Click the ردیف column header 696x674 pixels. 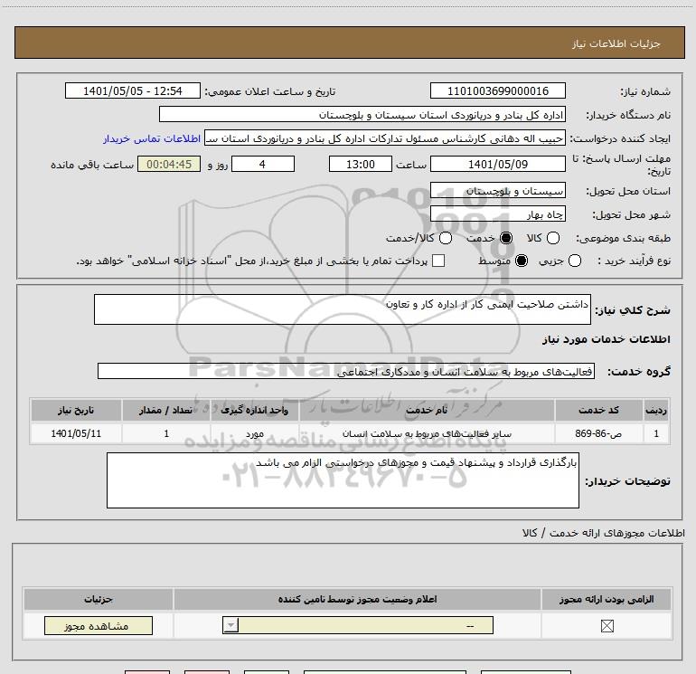click(656, 410)
